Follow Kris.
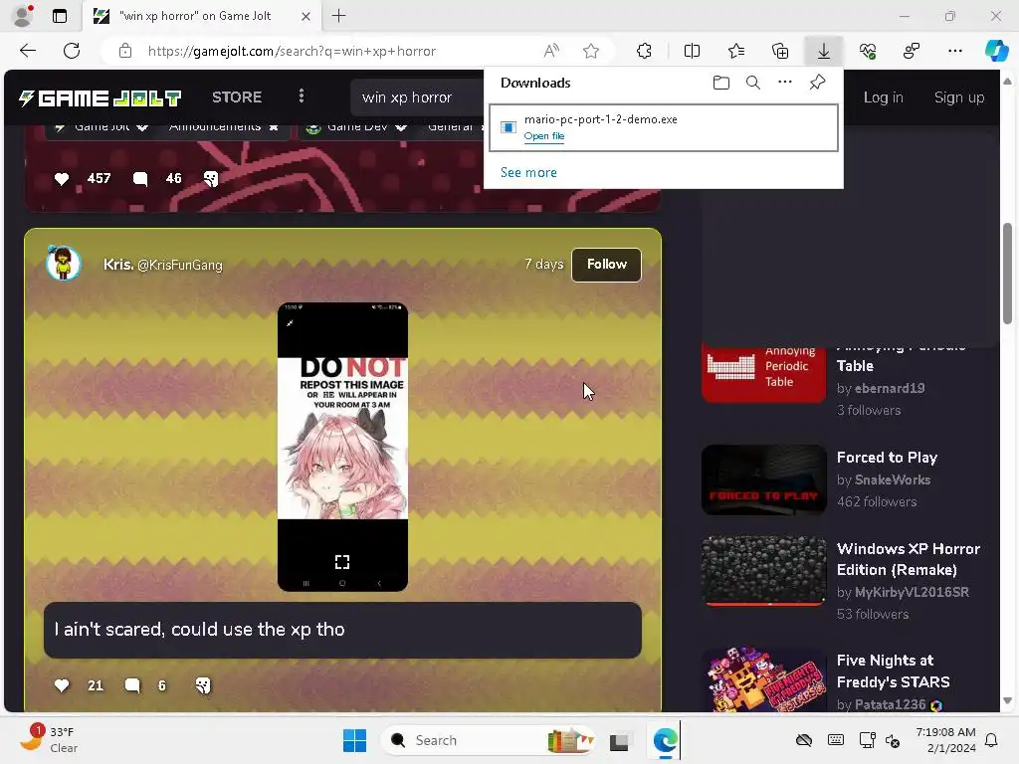 pos(606,265)
